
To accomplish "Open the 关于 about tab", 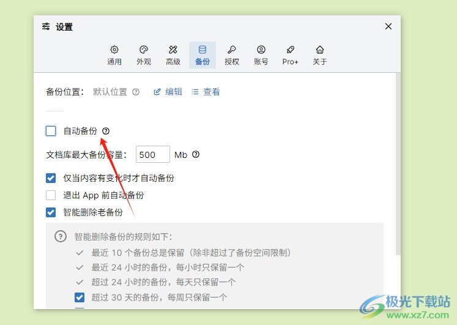I will [x=320, y=55].
